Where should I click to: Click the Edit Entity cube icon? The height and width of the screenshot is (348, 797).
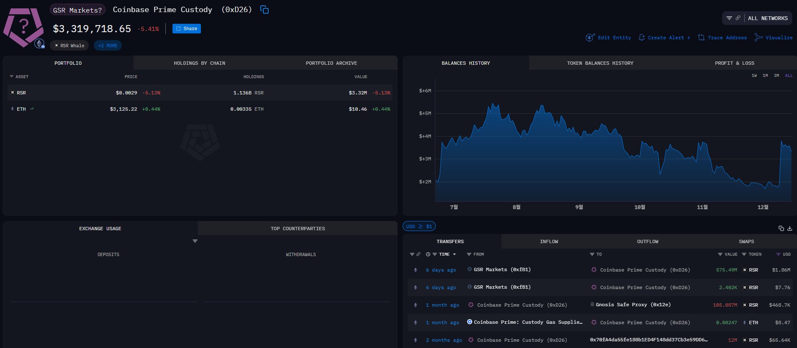click(x=590, y=38)
